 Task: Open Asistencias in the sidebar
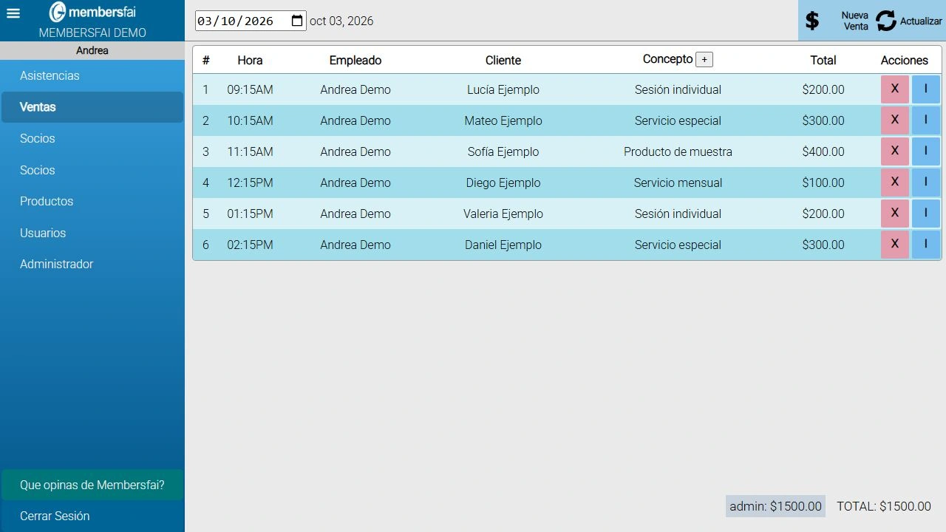pyautogui.click(x=92, y=75)
